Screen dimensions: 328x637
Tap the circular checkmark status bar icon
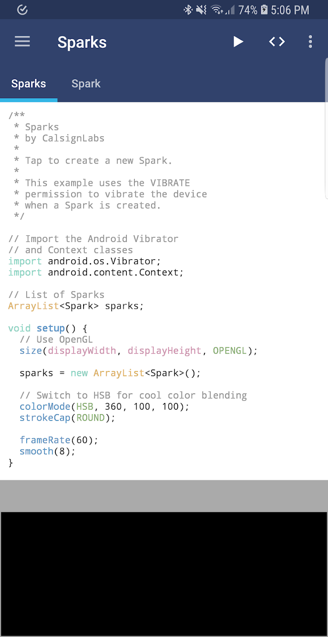(22, 10)
